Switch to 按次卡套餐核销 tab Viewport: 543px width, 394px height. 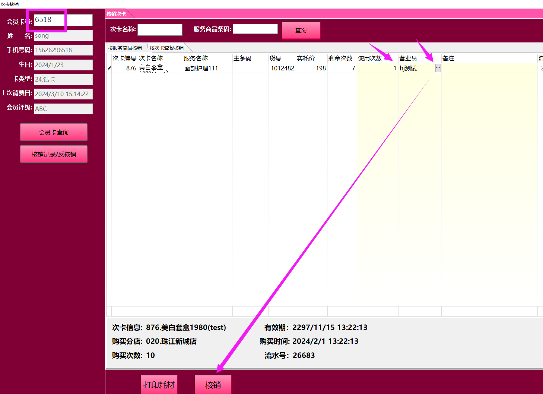(x=166, y=48)
